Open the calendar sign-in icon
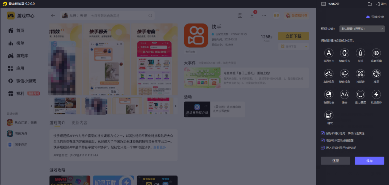The height and width of the screenshot is (185, 389). pyautogui.click(x=240, y=16)
